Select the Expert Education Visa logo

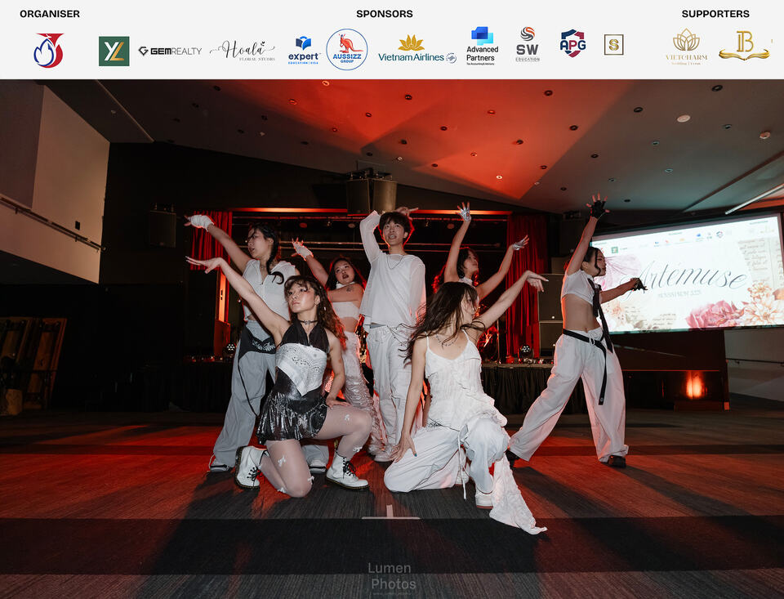(x=304, y=51)
